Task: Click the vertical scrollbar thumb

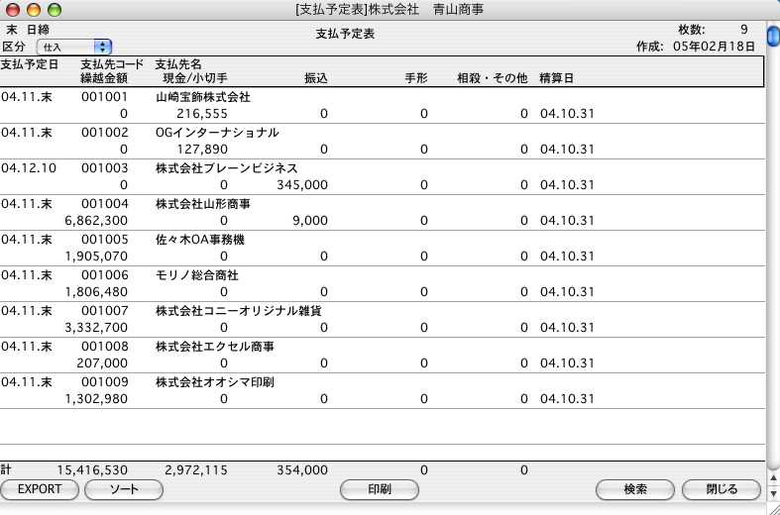Action: click(772, 43)
